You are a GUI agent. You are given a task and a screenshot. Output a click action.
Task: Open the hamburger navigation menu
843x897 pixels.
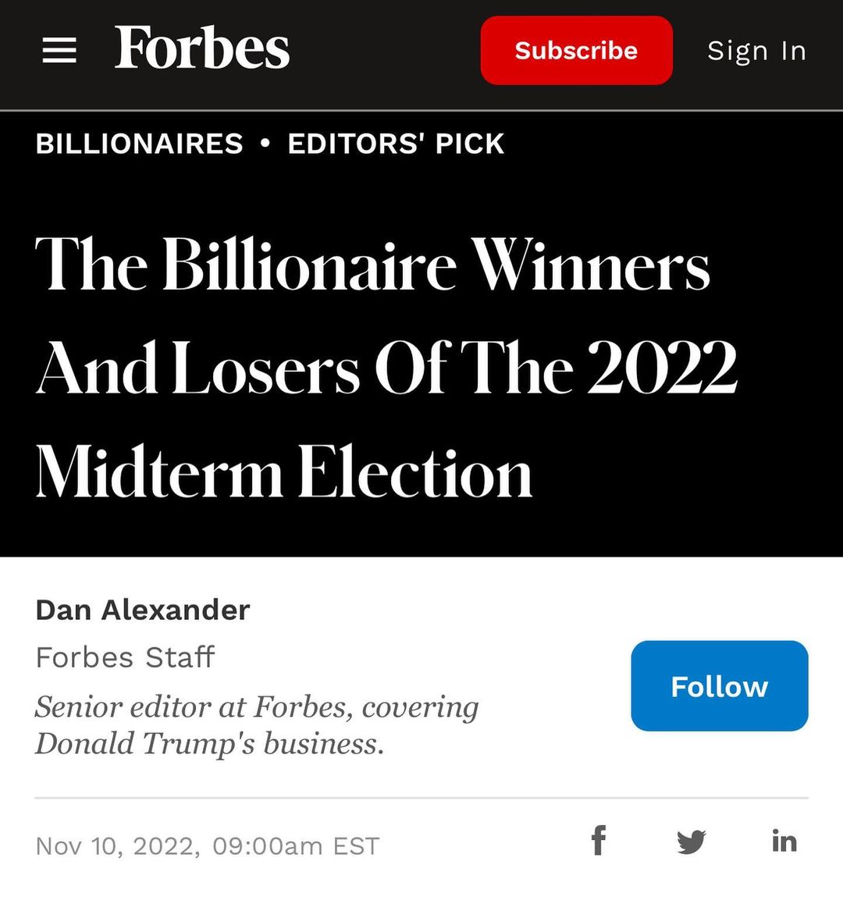59,51
